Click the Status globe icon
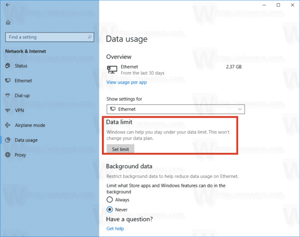The width and height of the screenshot is (300, 237). (7, 66)
